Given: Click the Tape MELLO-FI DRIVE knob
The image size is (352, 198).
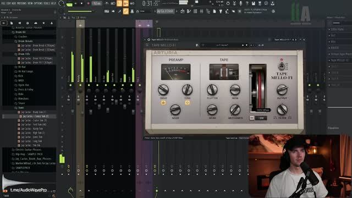Looking at the screenshot, I should click(163, 90).
